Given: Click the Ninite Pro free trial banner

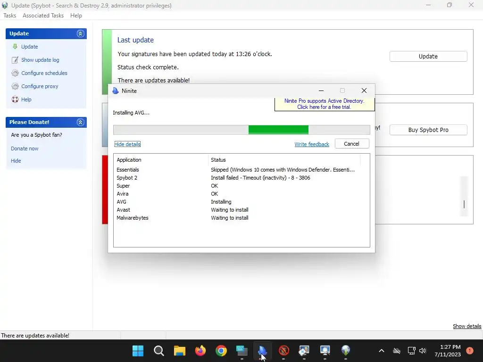Looking at the screenshot, I should [x=325, y=104].
